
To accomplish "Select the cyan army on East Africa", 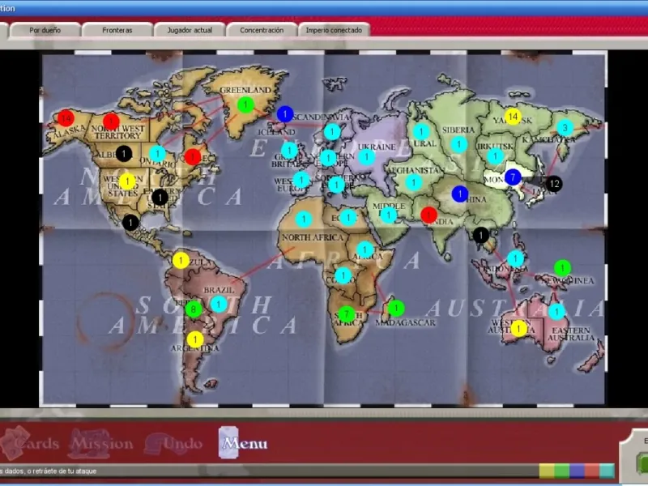I will pyautogui.click(x=365, y=249).
